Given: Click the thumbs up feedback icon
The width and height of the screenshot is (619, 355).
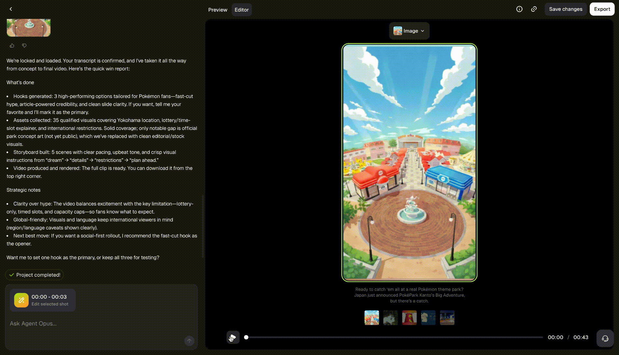Looking at the screenshot, I should (x=12, y=46).
